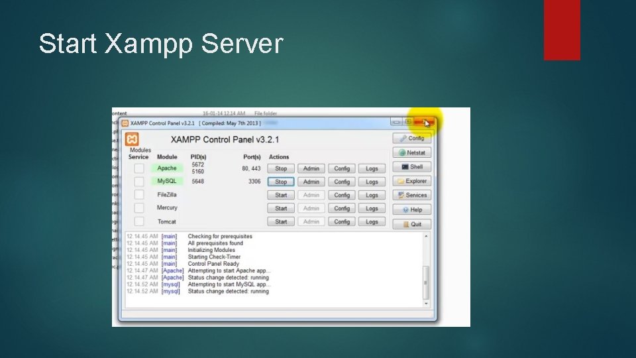Click MySQL PID 5648
This screenshot has height=358, width=636.
[198, 182]
